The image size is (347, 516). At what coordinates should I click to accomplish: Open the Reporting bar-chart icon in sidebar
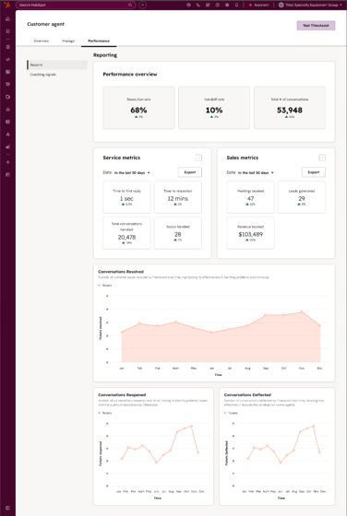[x=8, y=147]
